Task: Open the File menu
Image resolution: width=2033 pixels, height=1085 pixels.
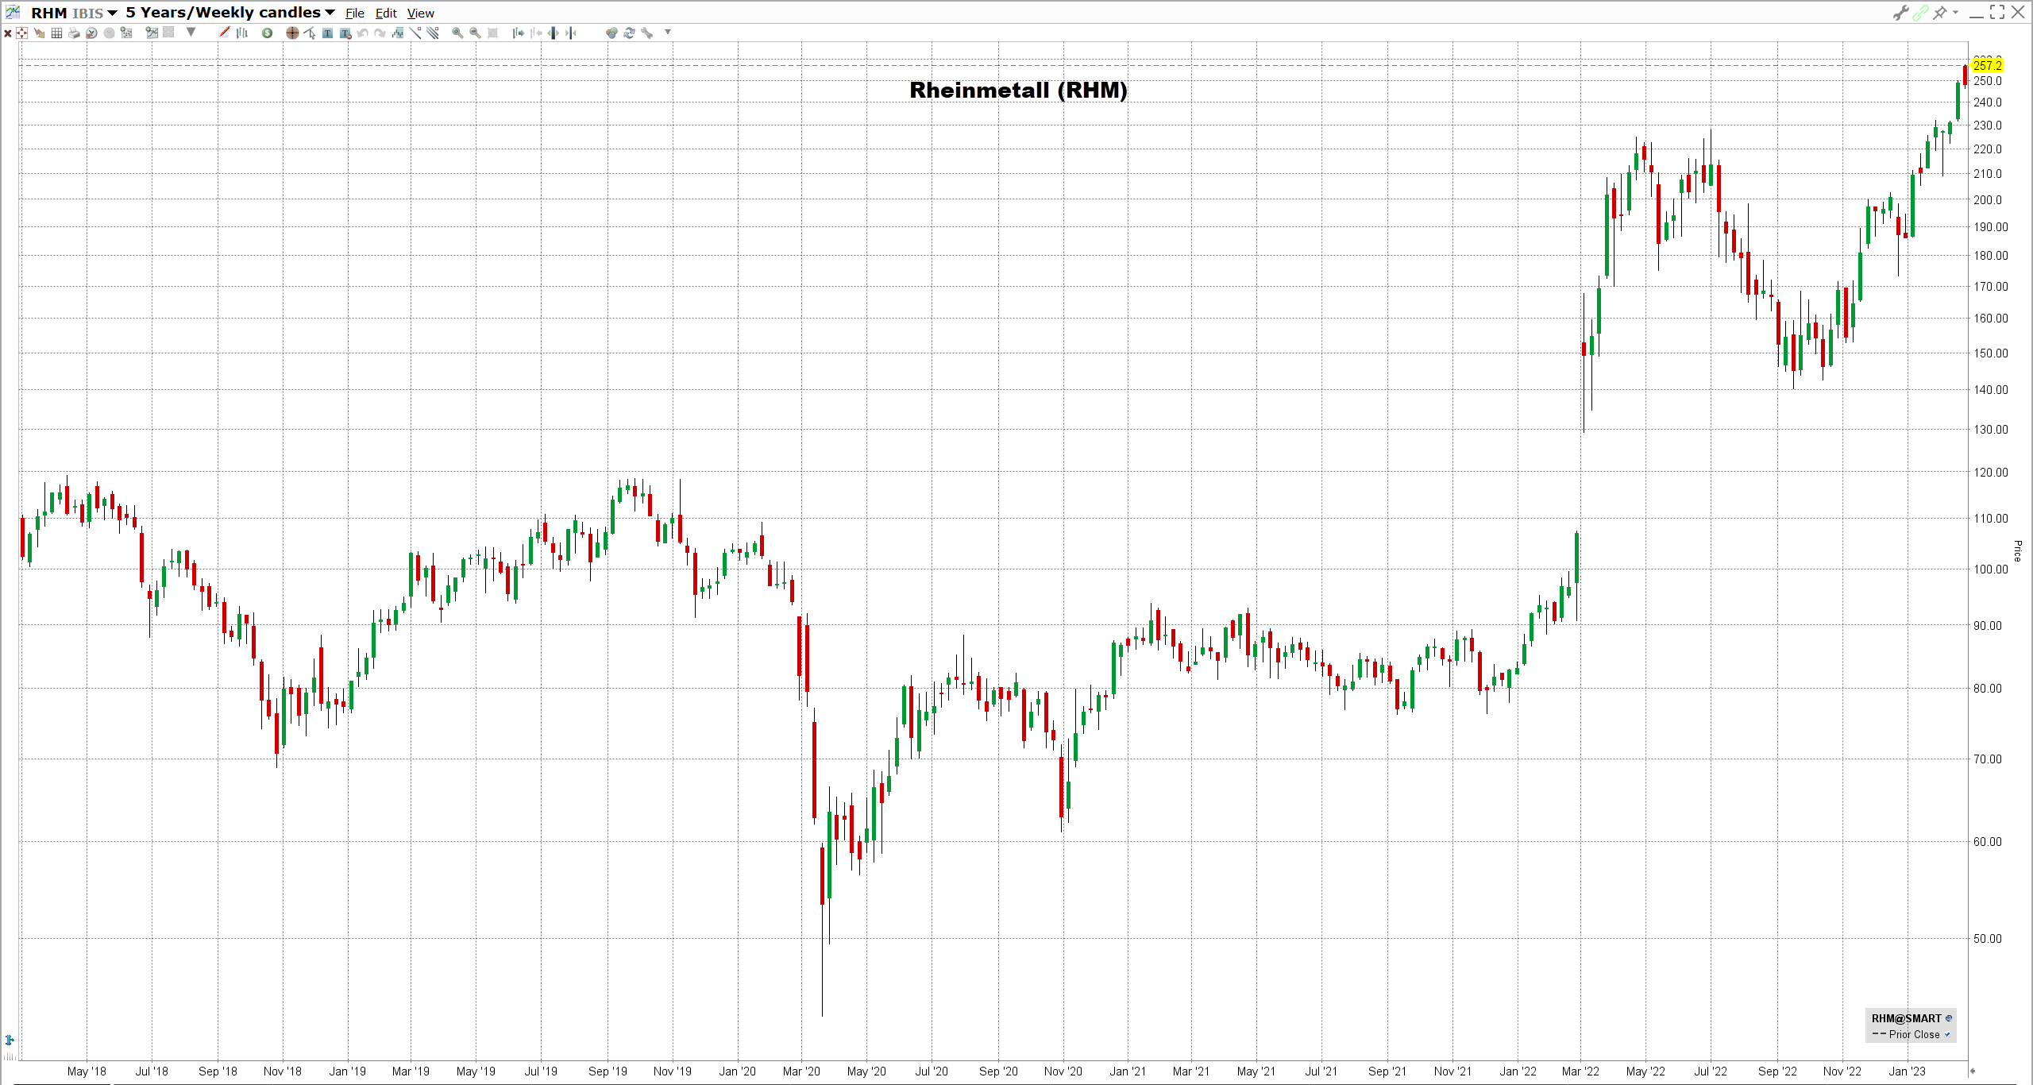Action: tap(355, 14)
